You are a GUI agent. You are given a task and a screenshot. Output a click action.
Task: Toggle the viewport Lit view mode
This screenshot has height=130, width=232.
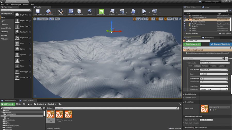coord(51,19)
